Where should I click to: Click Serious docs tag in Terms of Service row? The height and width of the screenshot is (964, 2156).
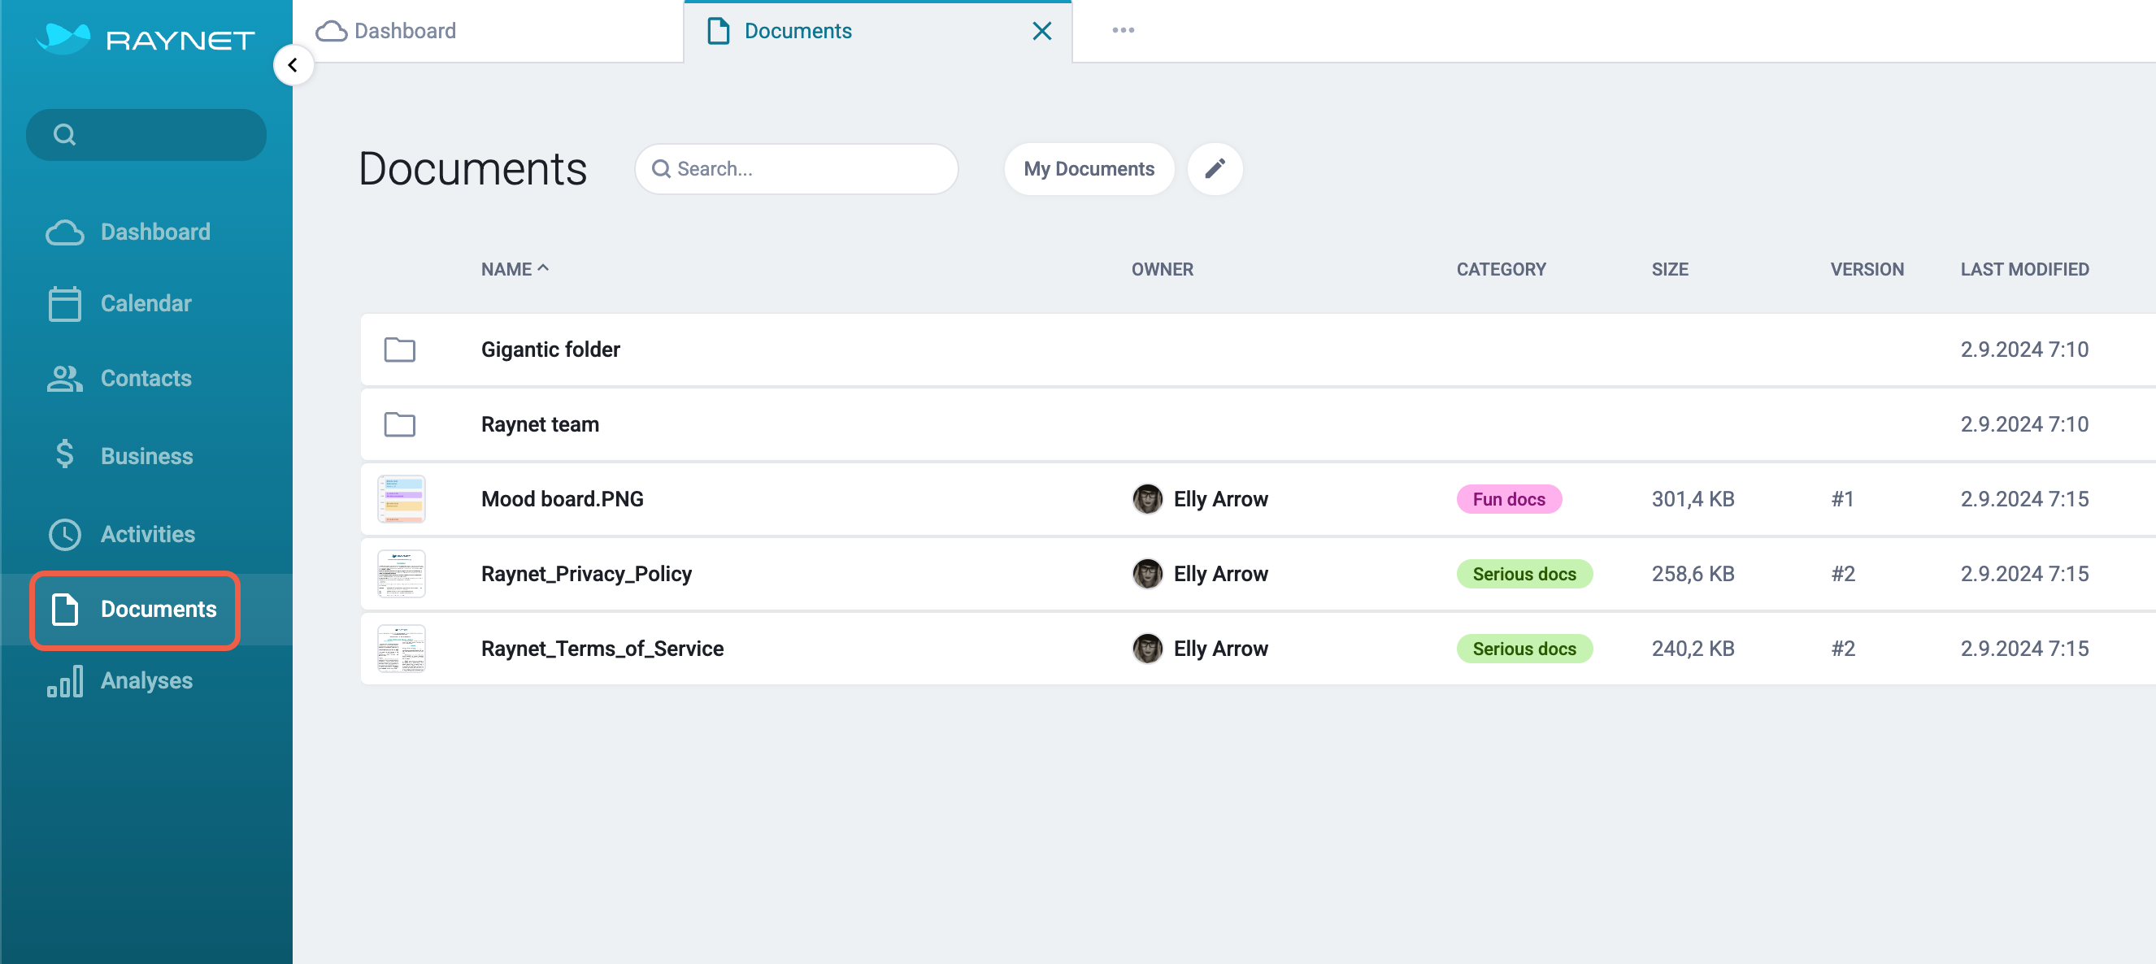(x=1524, y=649)
